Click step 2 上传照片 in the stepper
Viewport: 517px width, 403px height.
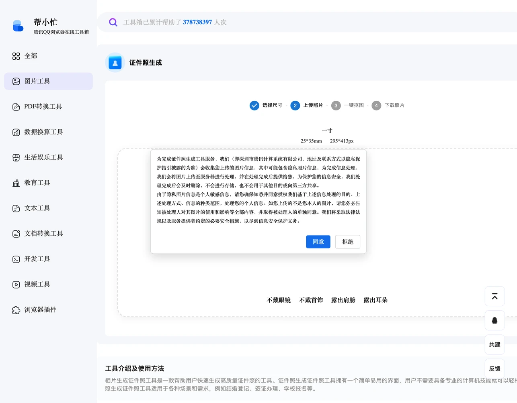pos(307,106)
